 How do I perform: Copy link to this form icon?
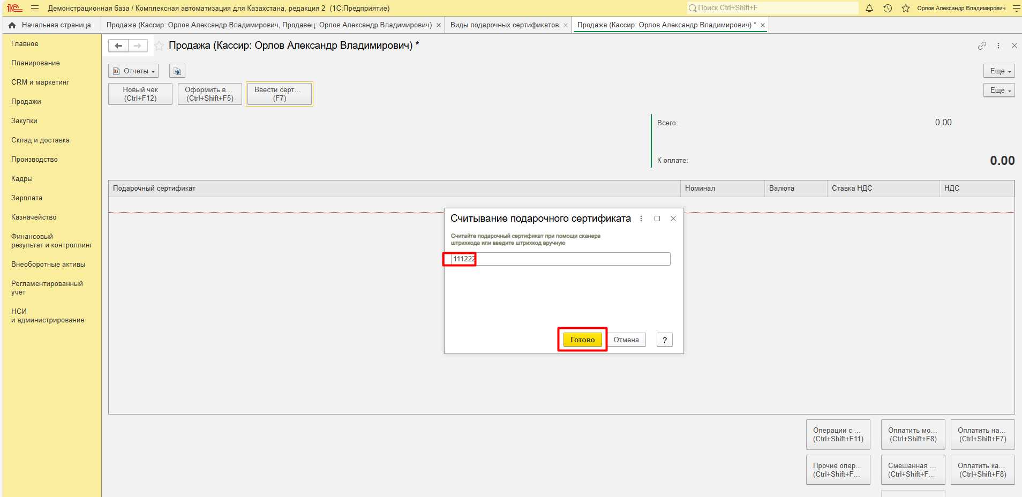click(x=982, y=46)
